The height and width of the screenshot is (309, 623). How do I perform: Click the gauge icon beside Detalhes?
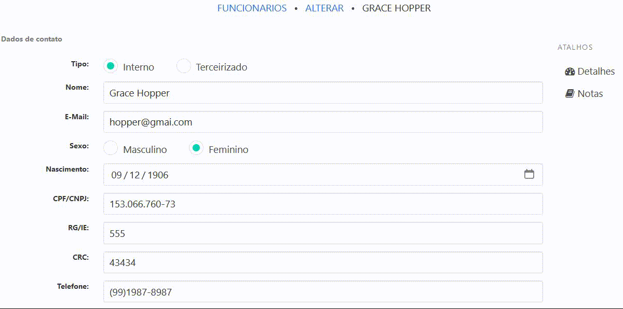pos(570,72)
